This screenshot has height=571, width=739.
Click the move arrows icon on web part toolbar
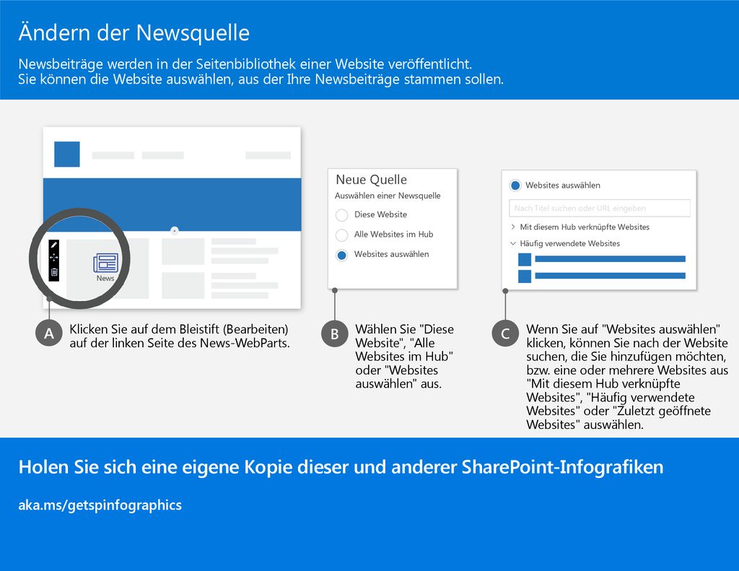coord(53,258)
